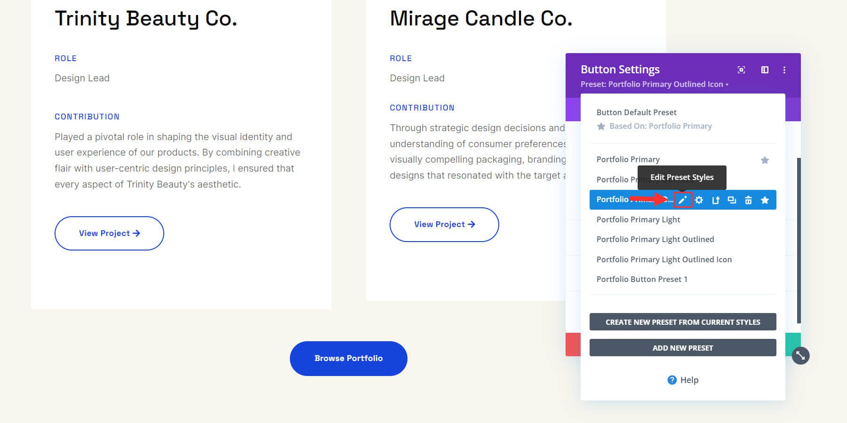This screenshot has width=847, height=423.
Task: Set highlighted preset as default with star
Action: click(x=765, y=200)
